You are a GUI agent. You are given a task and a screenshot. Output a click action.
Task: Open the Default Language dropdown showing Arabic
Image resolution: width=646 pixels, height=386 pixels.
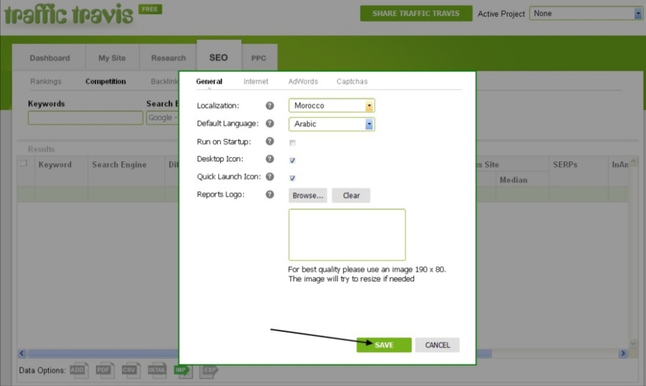click(331, 124)
